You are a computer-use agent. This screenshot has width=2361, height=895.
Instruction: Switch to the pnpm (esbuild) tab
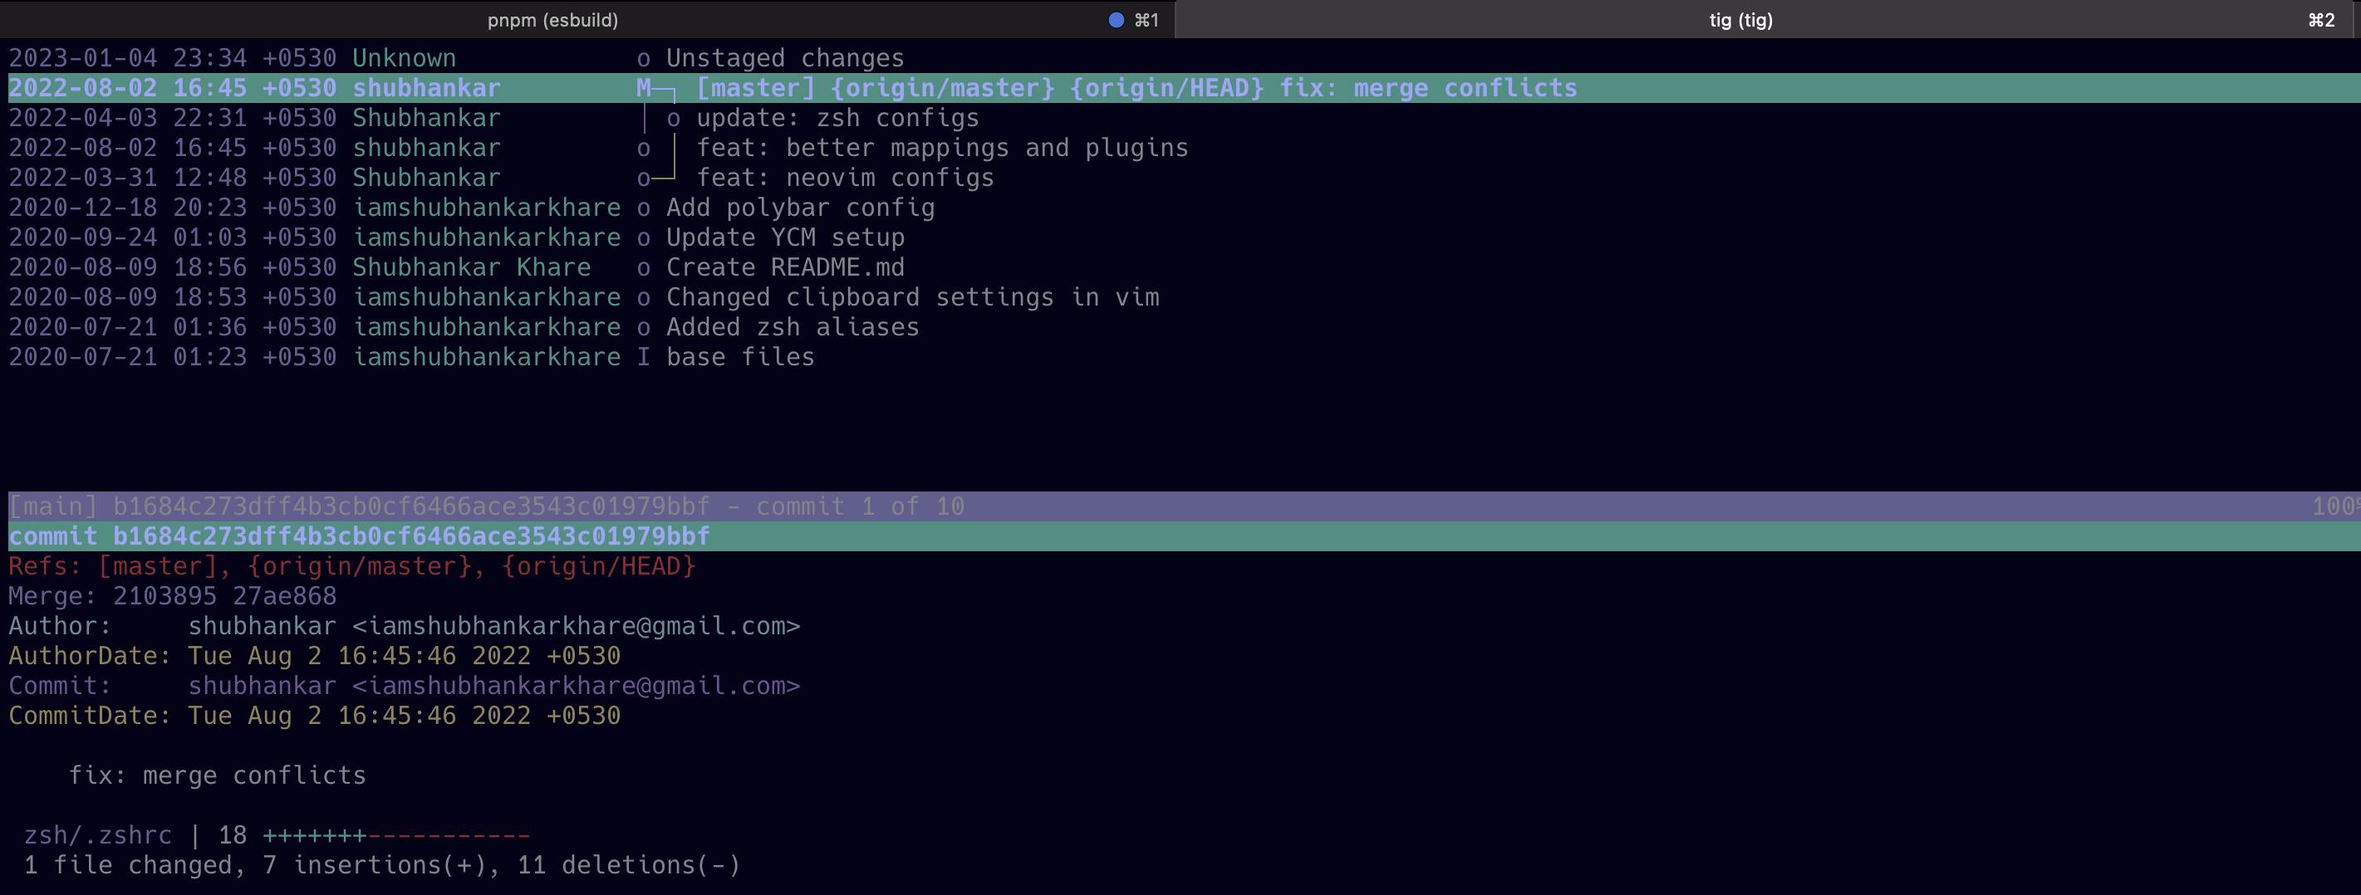587,19
